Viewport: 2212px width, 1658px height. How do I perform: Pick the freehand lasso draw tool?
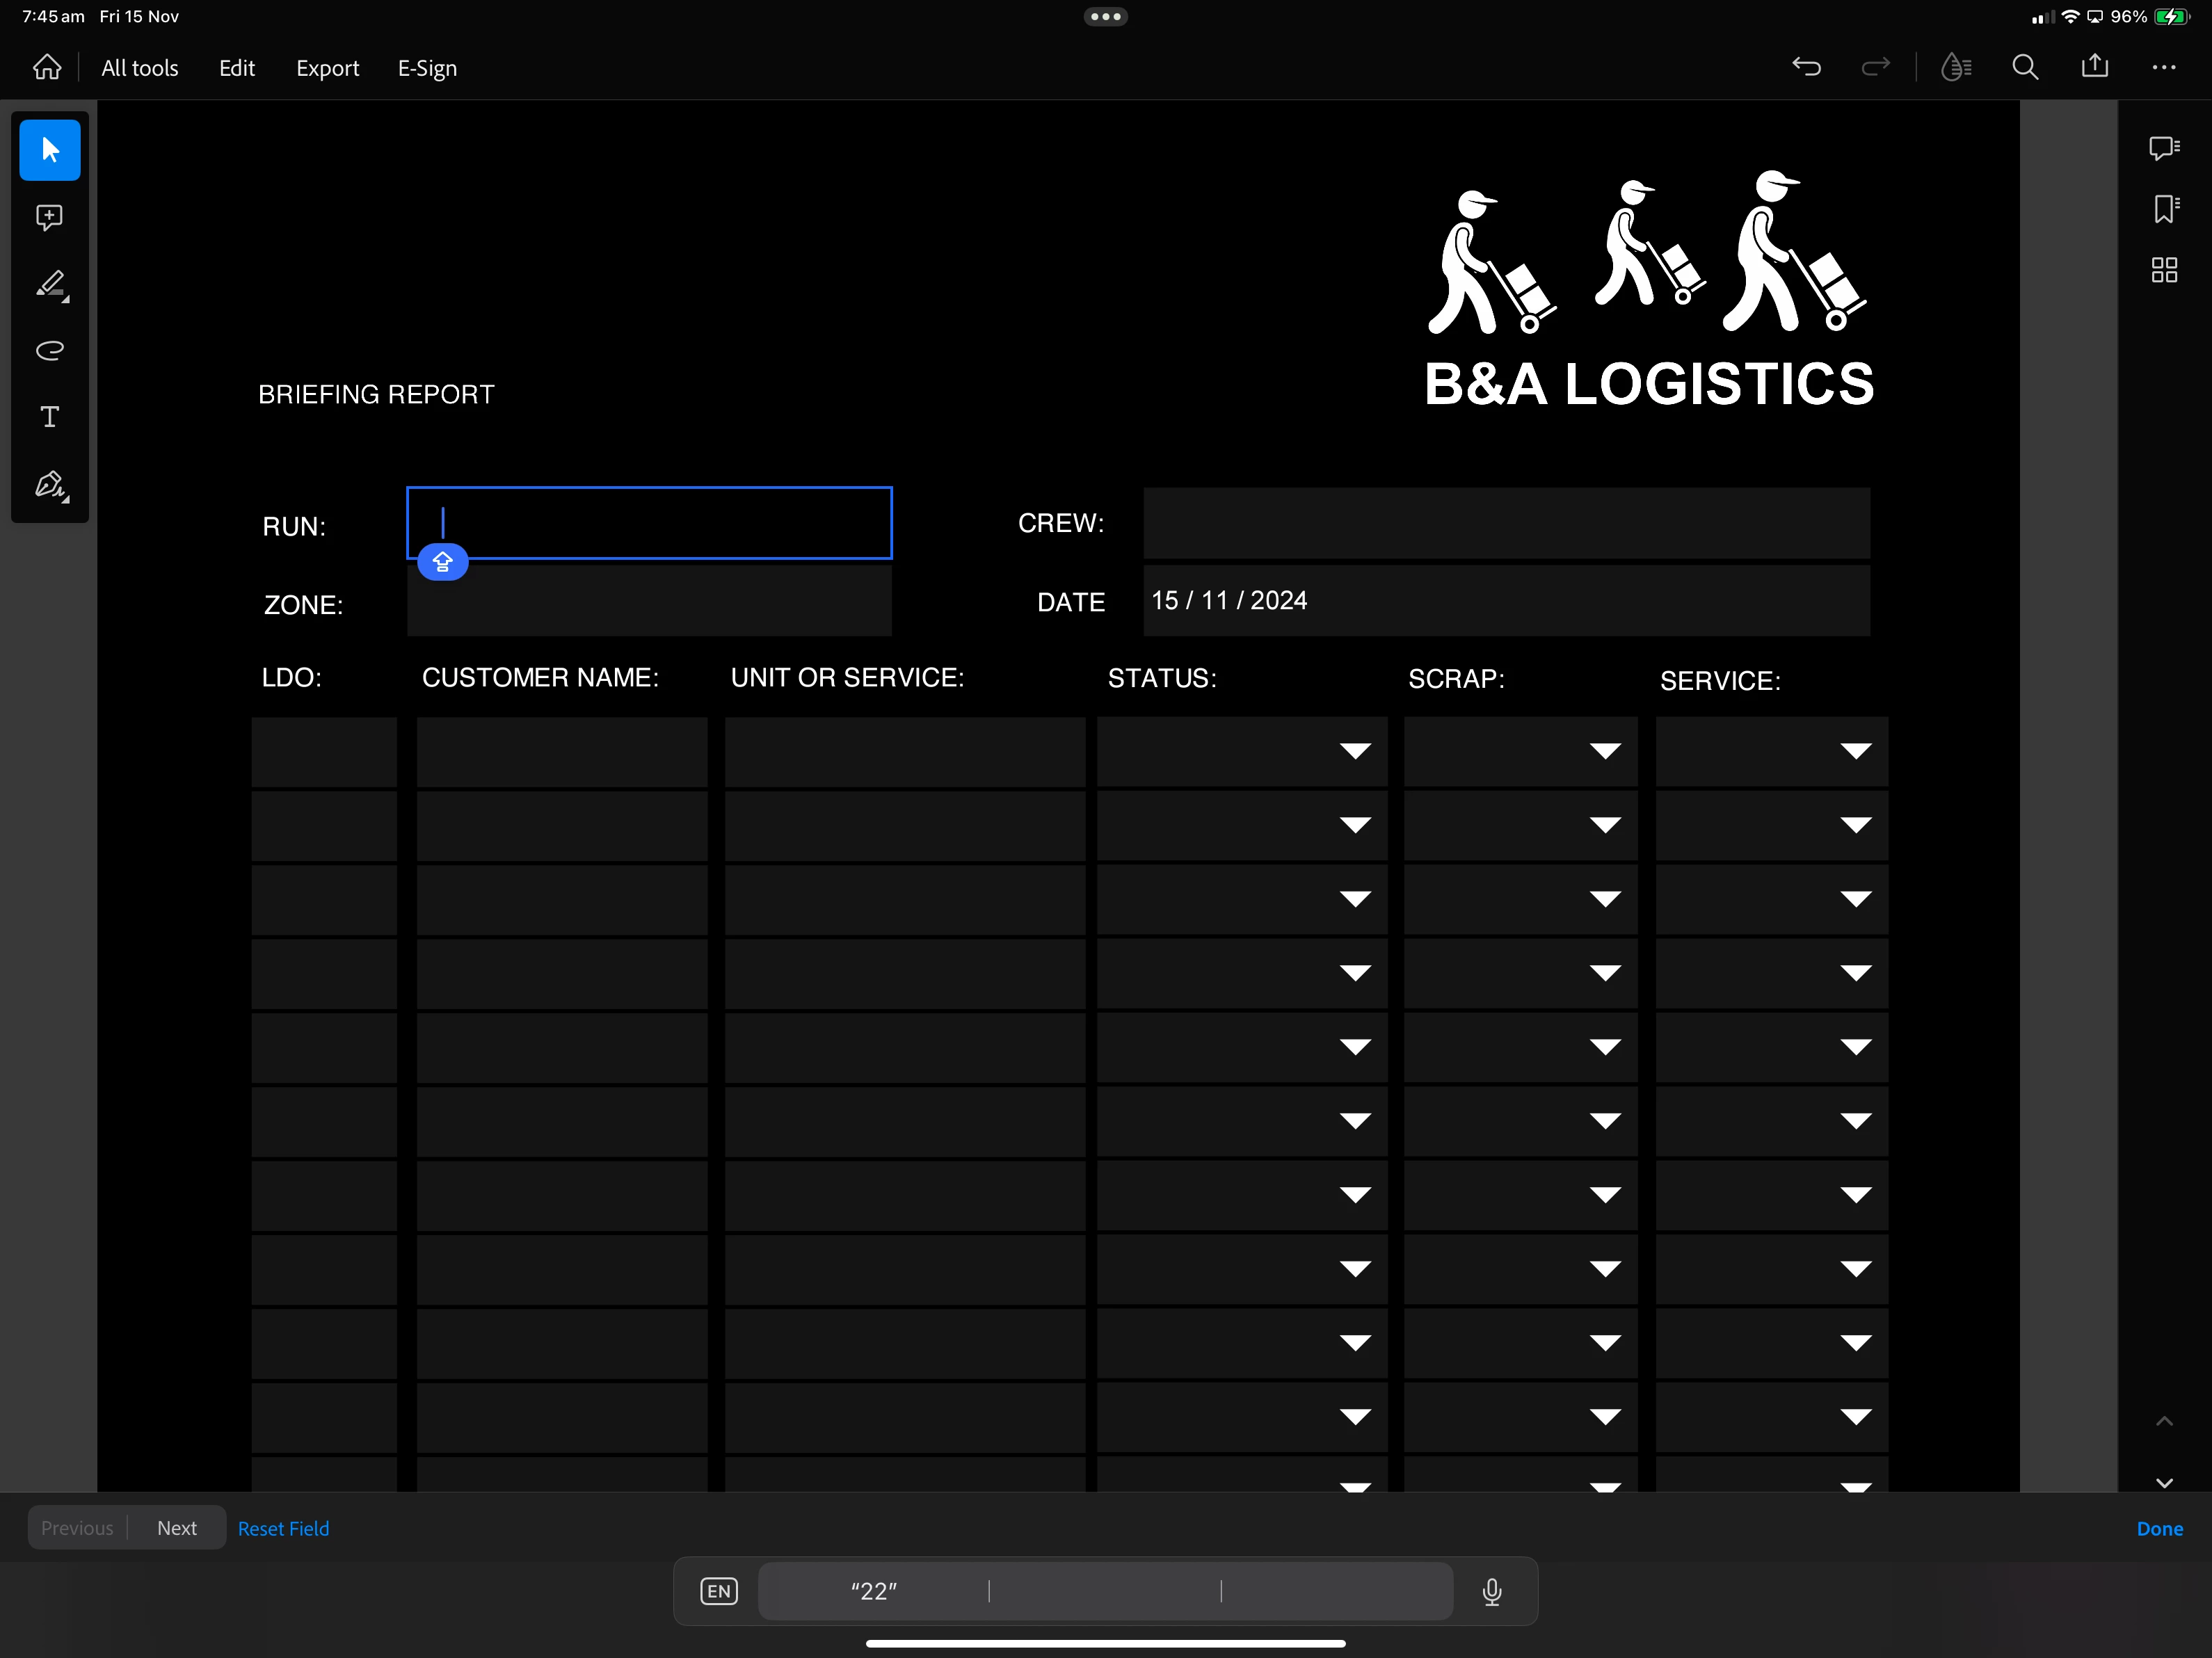click(x=50, y=350)
